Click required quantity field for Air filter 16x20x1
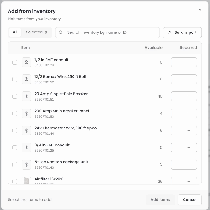Image resolution: width=210 pixels, height=210 pixels. (x=184, y=181)
